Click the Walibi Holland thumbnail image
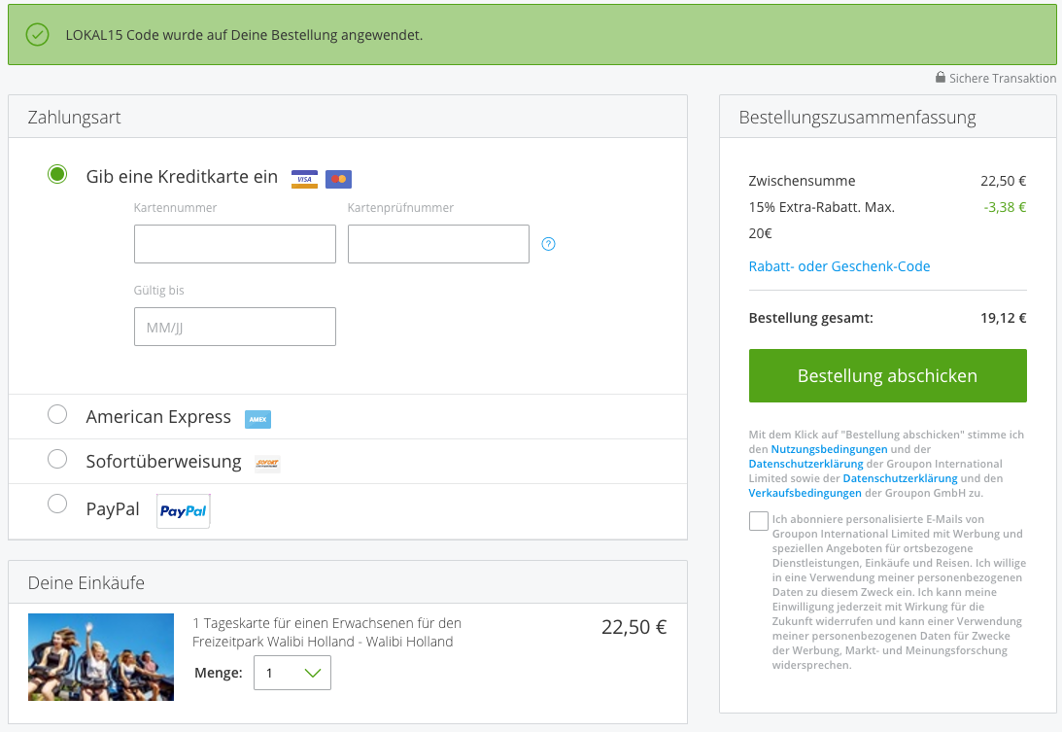Image resolution: width=1062 pixels, height=732 pixels. (x=101, y=657)
